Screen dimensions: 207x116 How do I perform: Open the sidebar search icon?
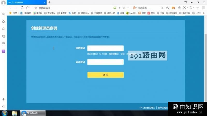[x=3, y=29]
